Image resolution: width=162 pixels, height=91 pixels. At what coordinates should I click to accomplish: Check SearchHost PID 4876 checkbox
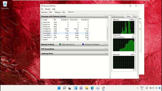point(42,33)
